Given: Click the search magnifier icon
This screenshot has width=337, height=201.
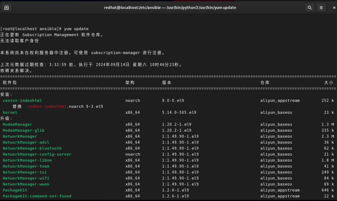Looking at the screenshot, I should click(x=309, y=8).
